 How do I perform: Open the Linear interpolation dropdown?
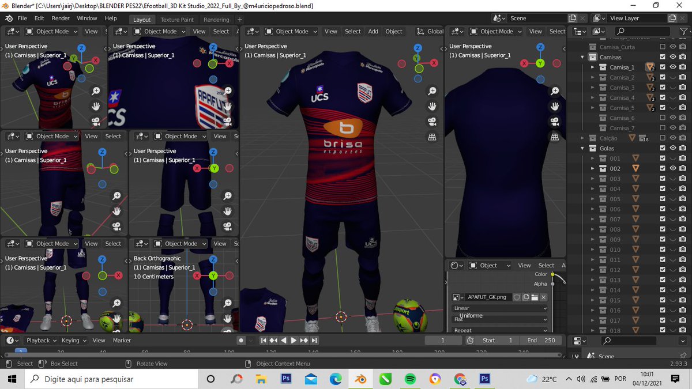500,308
